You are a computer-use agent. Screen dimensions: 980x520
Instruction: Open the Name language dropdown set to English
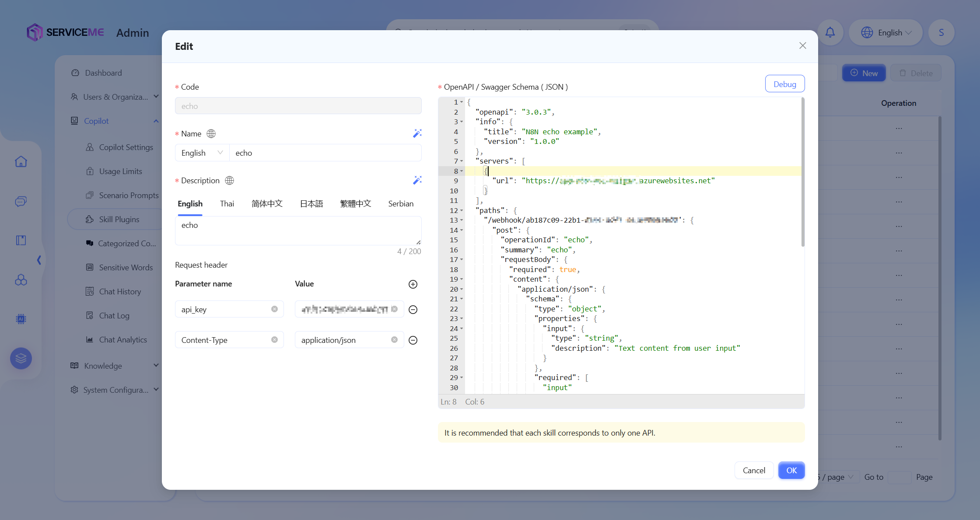pos(202,153)
